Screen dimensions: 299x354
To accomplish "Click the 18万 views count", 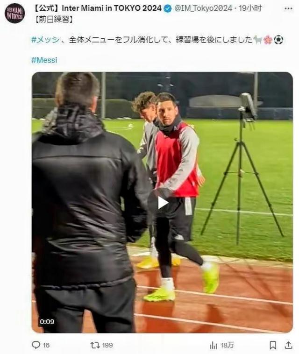I will [227, 345].
